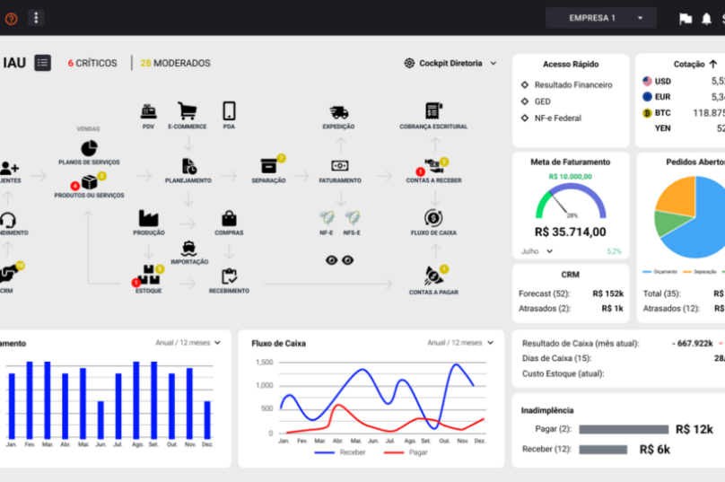Click the Pedidos Atrasados (12) row

(x=684, y=309)
